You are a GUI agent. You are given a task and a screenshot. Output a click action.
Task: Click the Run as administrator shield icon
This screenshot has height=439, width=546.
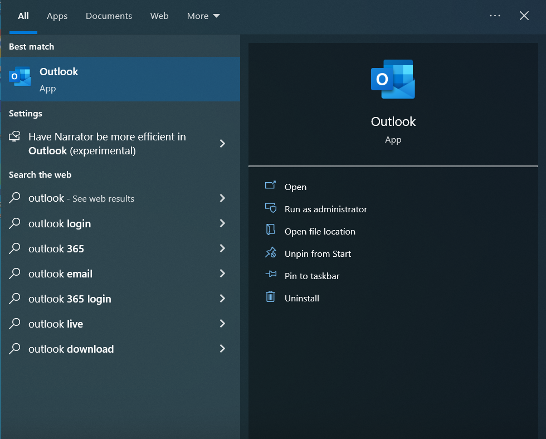[271, 208]
